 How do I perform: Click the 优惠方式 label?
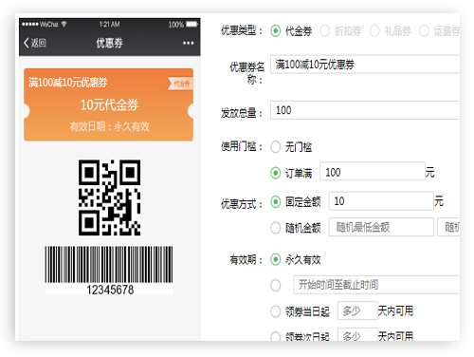tap(242, 204)
